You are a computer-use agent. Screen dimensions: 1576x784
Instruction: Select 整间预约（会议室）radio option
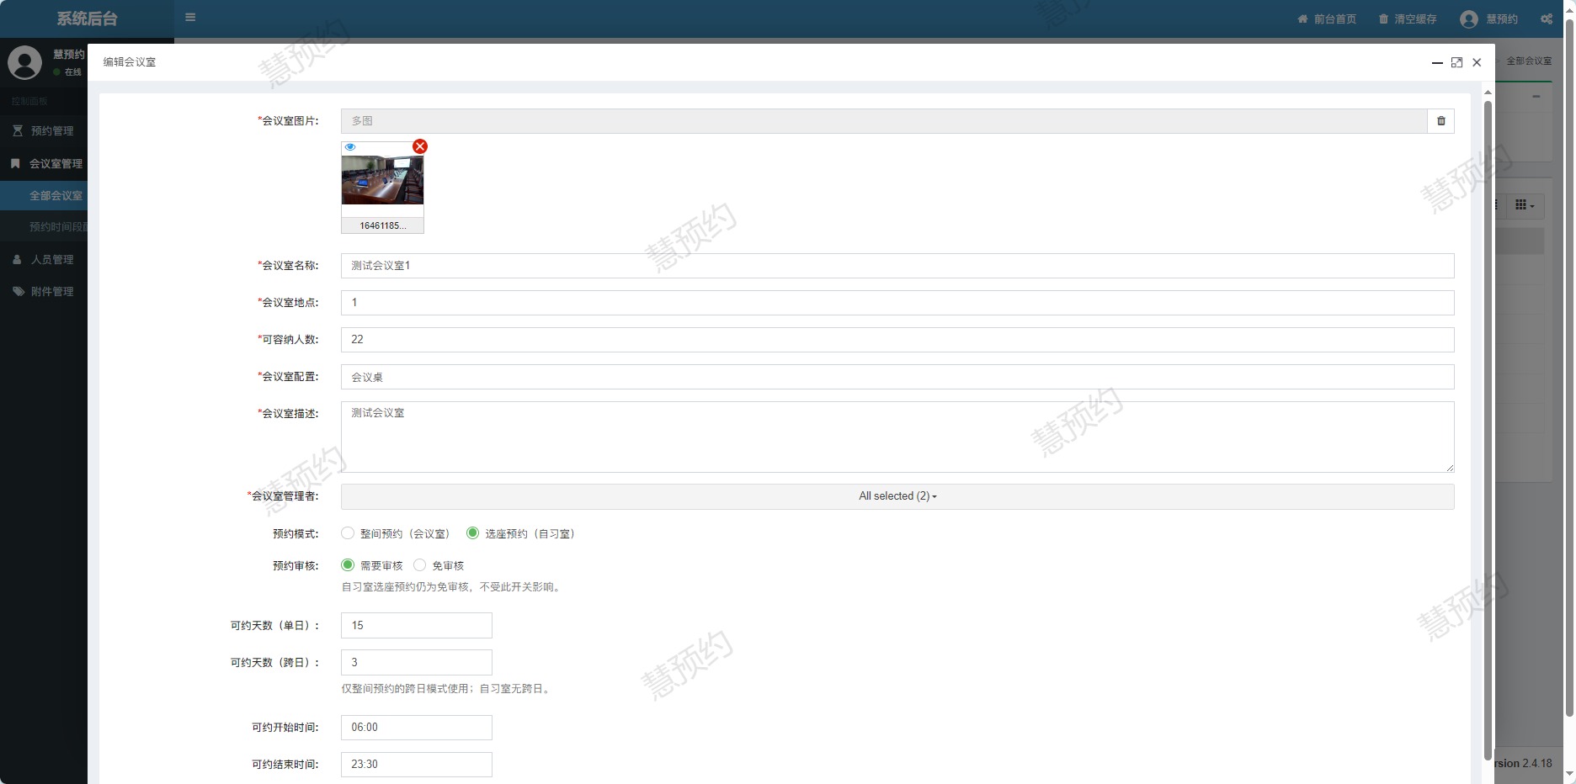click(x=348, y=533)
